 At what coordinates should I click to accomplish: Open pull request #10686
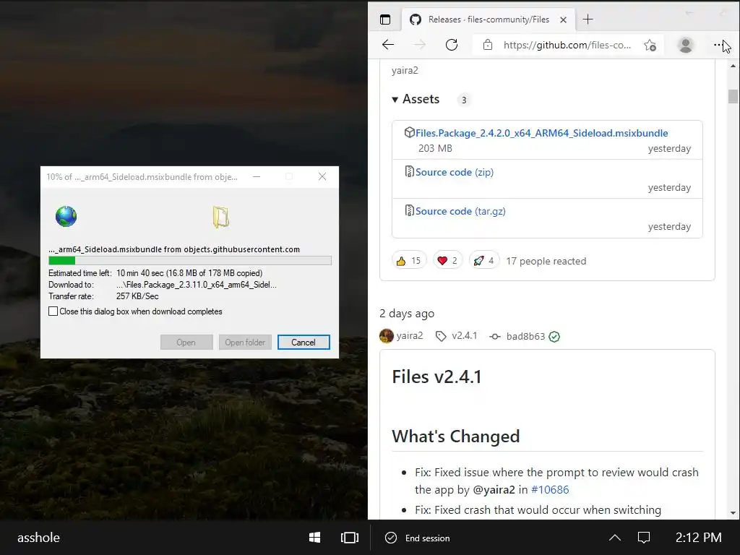550,490
